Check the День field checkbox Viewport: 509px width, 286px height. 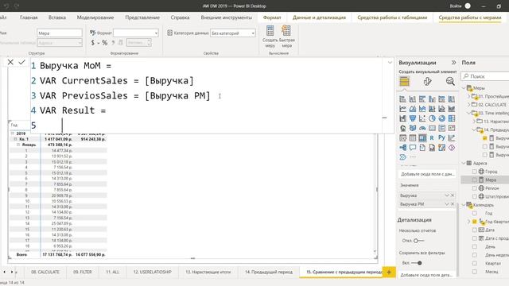point(474,246)
